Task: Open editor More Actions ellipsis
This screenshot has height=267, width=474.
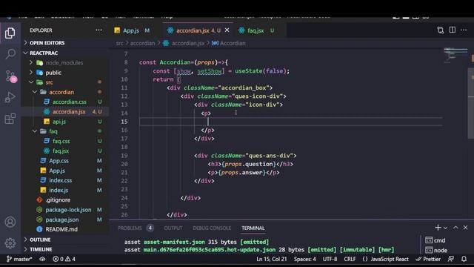Action: coord(464,30)
